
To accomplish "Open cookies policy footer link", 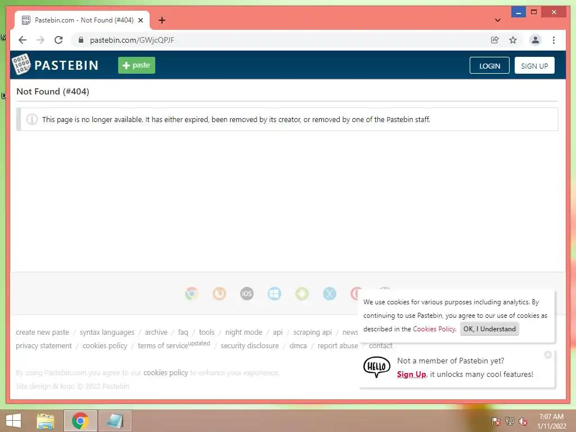I will point(105,346).
